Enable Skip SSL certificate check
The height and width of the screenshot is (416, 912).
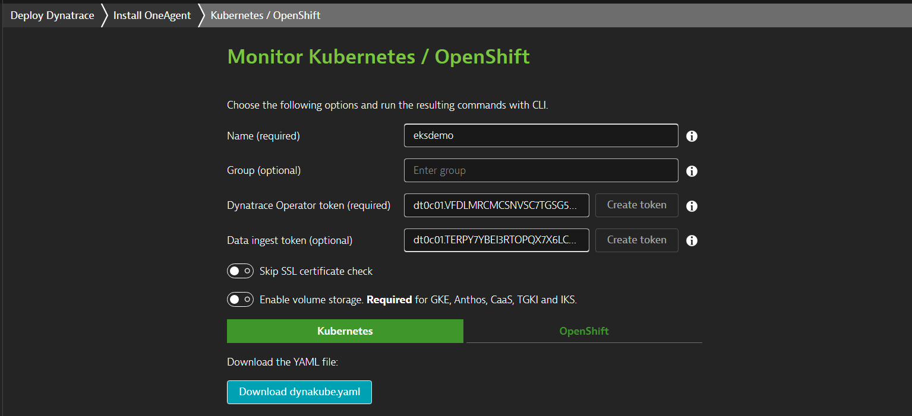point(240,271)
